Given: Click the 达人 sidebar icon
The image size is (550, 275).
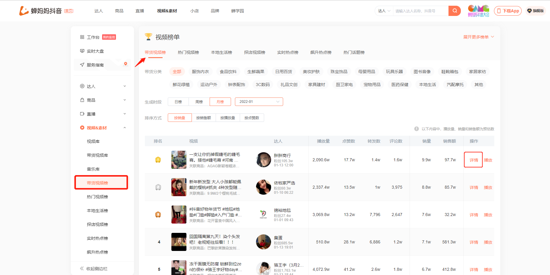Looking at the screenshot, I should [82, 86].
